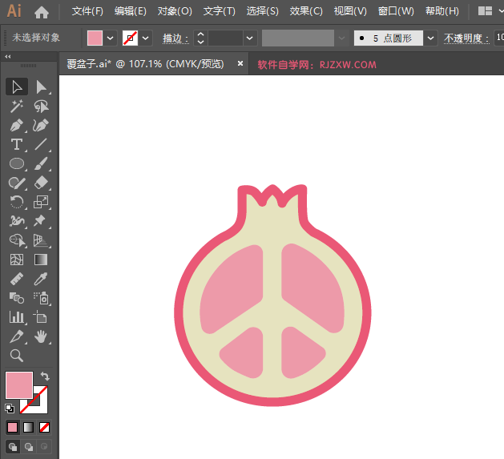This screenshot has height=459, width=504.
Task: Swap fill and stroke colors
Action: pyautogui.click(x=45, y=376)
